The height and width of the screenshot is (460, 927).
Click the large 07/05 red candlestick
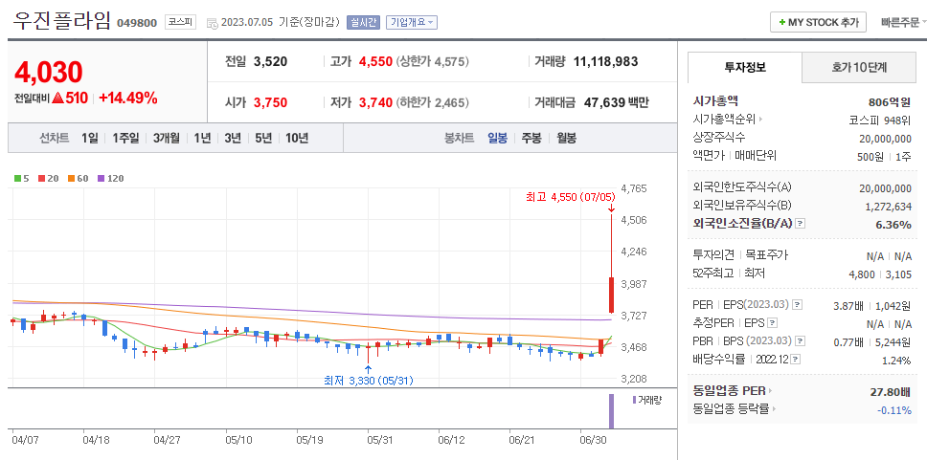tap(611, 294)
